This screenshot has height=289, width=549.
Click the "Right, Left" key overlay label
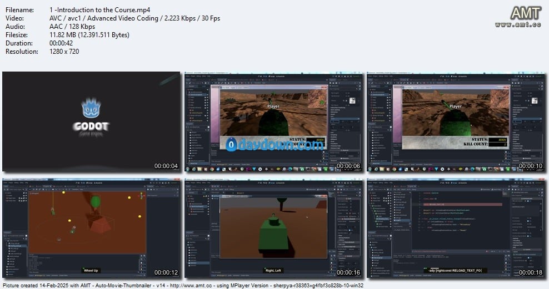click(x=275, y=270)
